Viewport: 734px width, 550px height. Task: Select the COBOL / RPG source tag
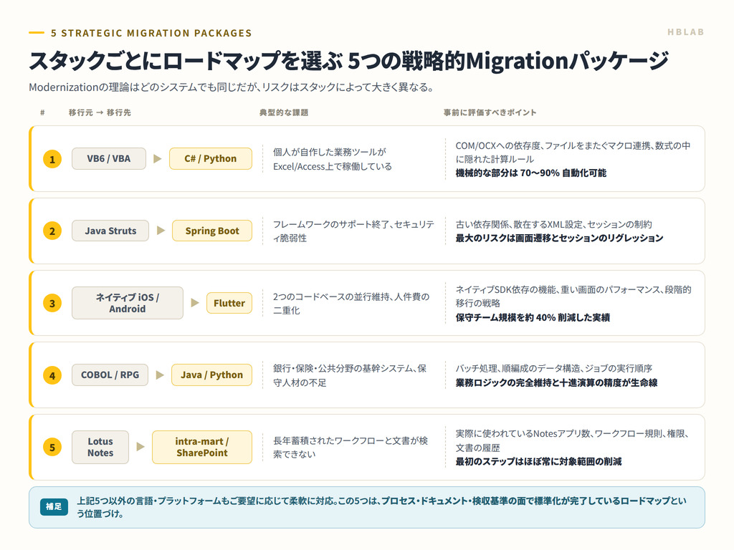click(110, 375)
